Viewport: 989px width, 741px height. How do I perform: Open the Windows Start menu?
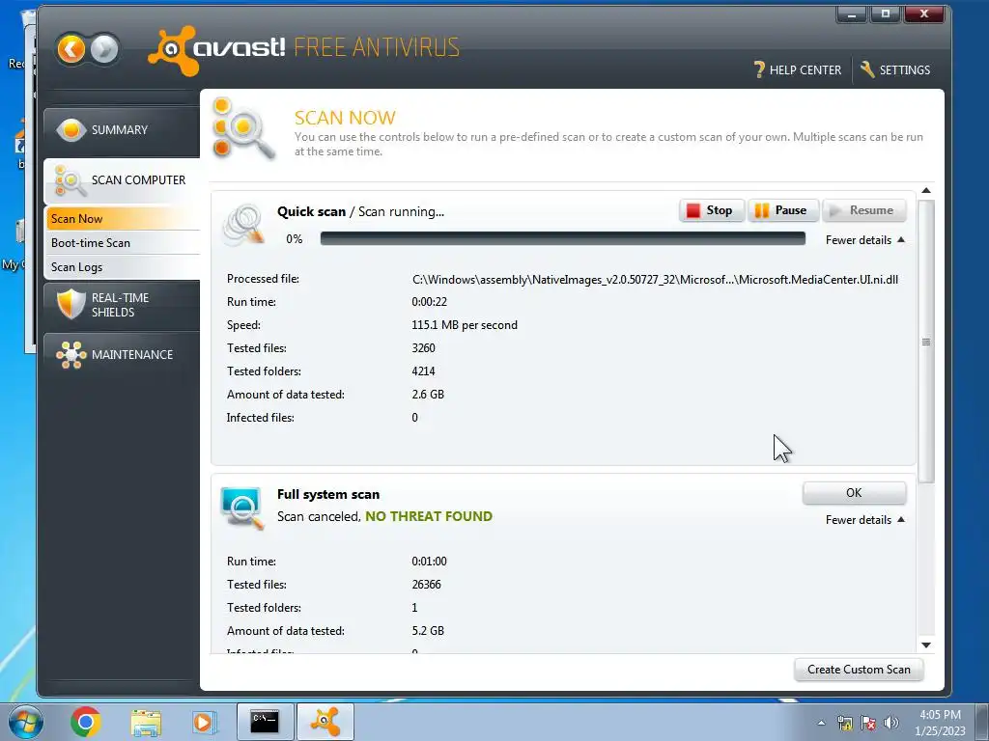point(24,722)
